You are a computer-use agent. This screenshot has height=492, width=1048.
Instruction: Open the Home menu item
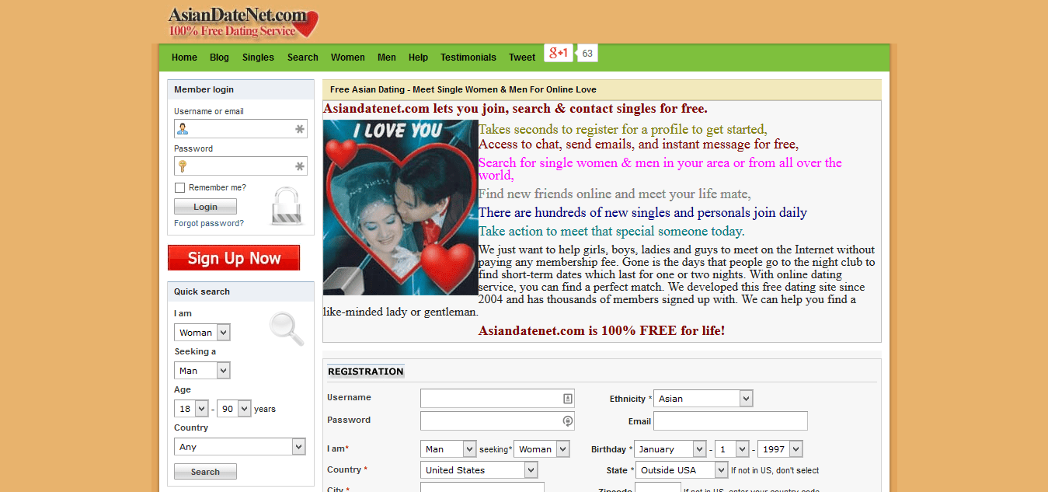tap(184, 58)
